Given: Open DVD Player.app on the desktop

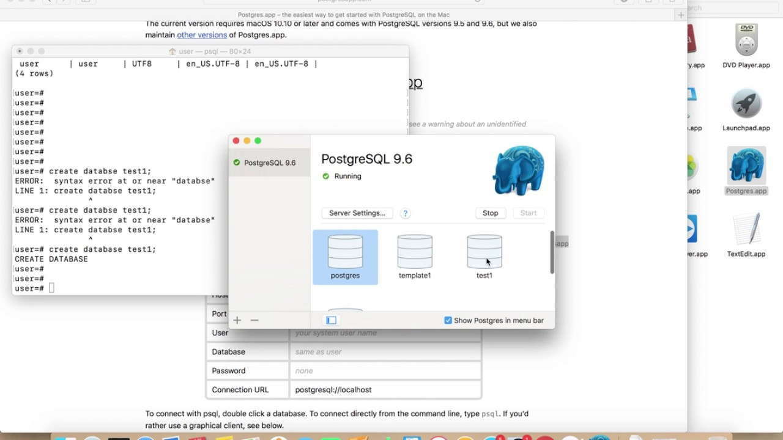Looking at the screenshot, I should pos(746,46).
